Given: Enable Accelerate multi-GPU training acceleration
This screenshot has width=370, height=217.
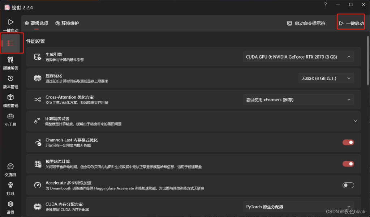Looking at the screenshot, I should (x=348, y=185).
